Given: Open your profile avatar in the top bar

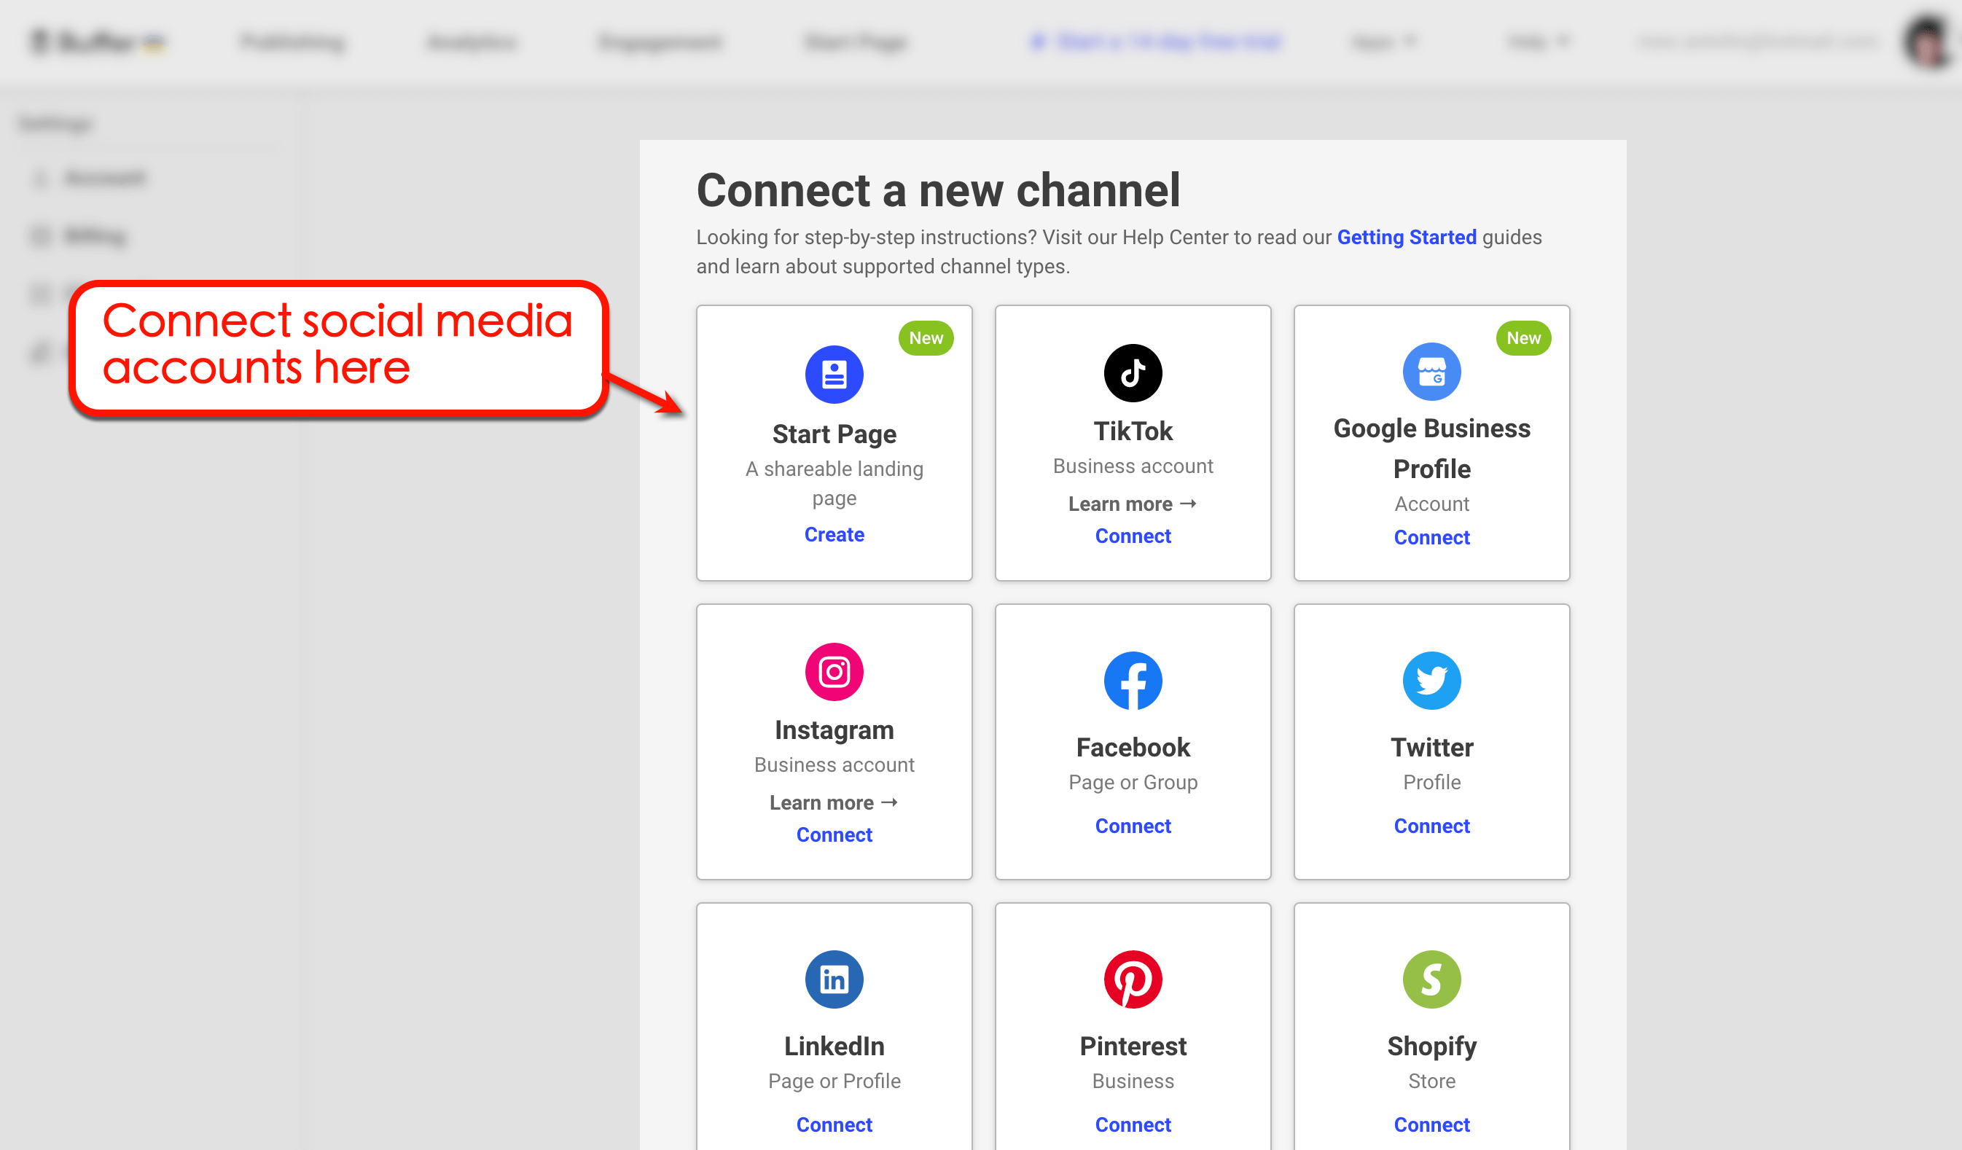Looking at the screenshot, I should 1926,42.
